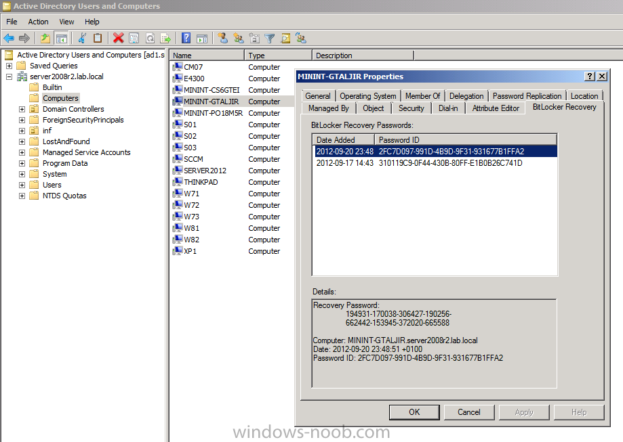Open the Delegation tab
623x442 pixels.
tap(466, 96)
